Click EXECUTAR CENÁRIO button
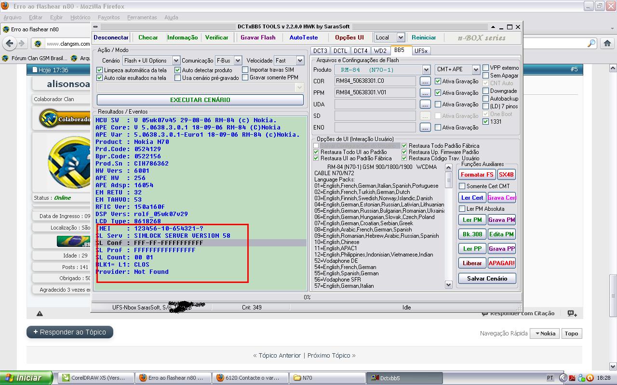 click(x=200, y=100)
